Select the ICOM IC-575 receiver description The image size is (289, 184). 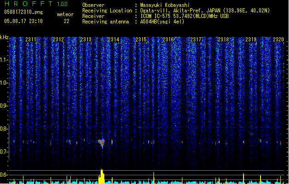[184, 16]
